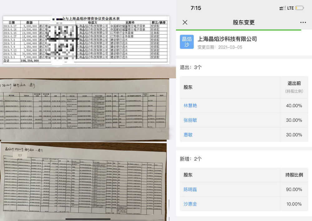Click 30.00% shareholding of 惠敏
Screen dimensions: 312x221
point(294,135)
